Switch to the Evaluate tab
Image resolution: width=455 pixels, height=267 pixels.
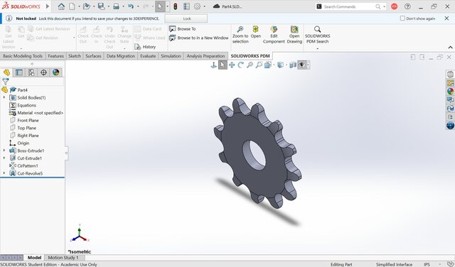point(148,56)
